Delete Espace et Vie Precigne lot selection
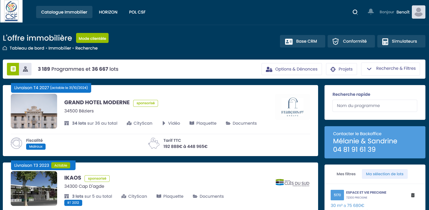 [x=413, y=195]
